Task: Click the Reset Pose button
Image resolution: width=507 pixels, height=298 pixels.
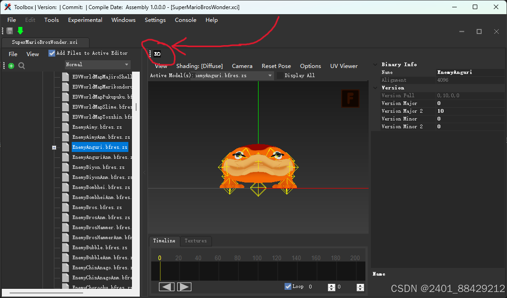Action: (x=276, y=66)
